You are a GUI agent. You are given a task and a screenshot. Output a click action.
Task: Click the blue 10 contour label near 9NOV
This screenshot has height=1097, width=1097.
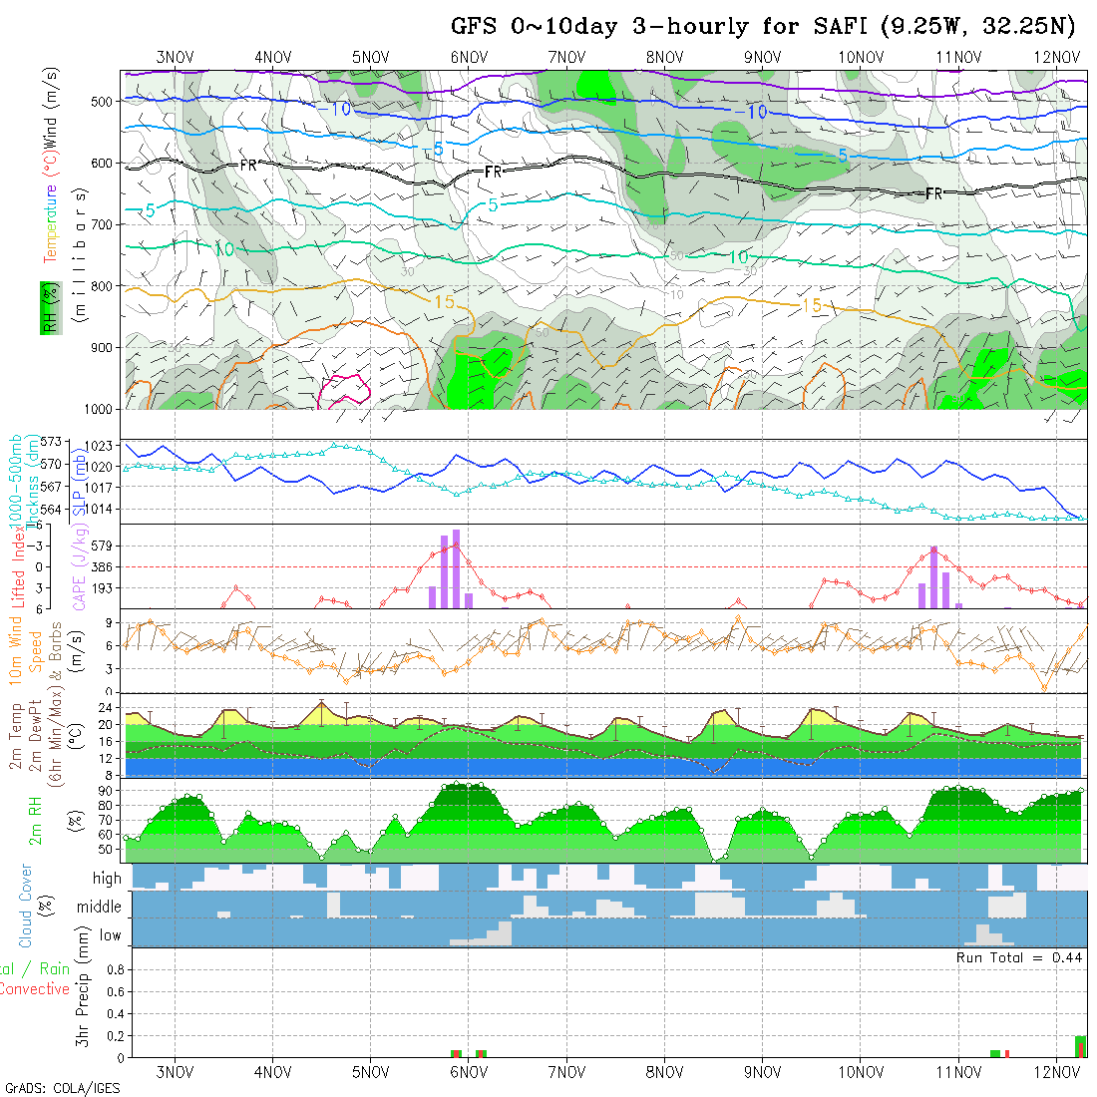757,113
